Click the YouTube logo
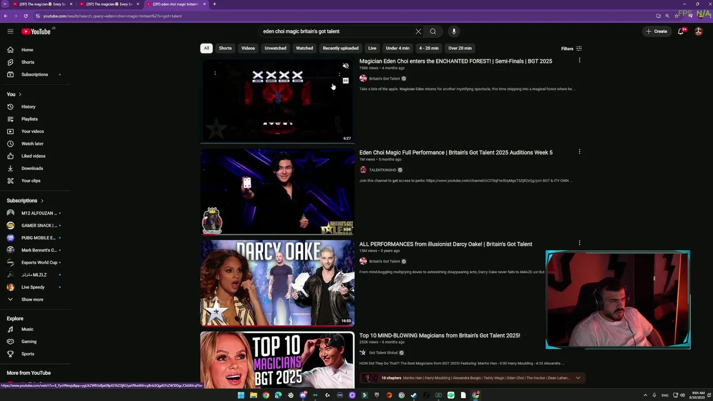The image size is (713, 401). [36, 31]
